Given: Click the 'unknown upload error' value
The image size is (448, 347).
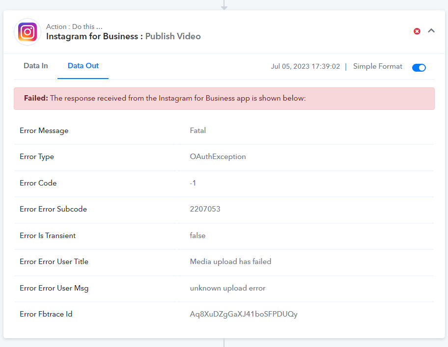Looking at the screenshot, I should point(228,288).
